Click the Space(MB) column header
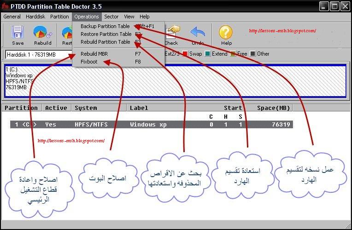Screen dimensions: 352x230 pyautogui.click(x=273, y=108)
